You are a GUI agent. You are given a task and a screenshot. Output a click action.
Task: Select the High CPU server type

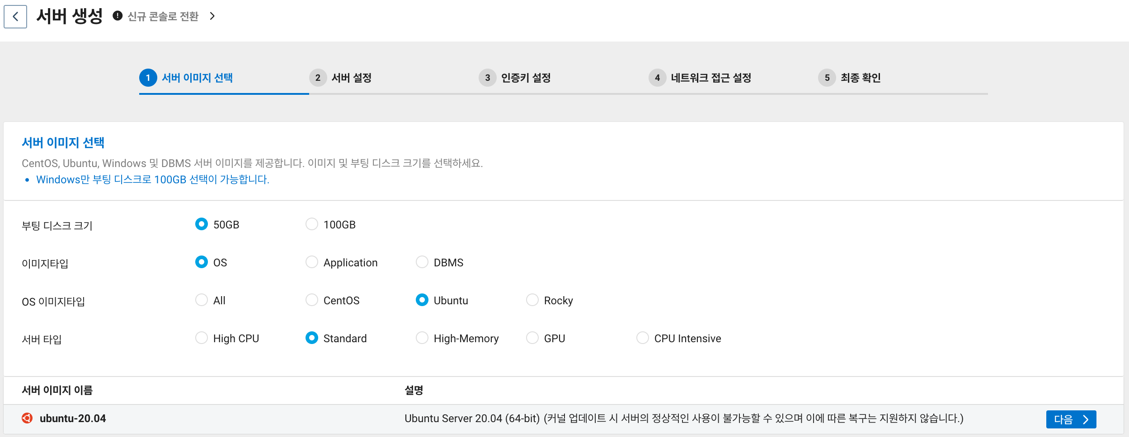(202, 338)
